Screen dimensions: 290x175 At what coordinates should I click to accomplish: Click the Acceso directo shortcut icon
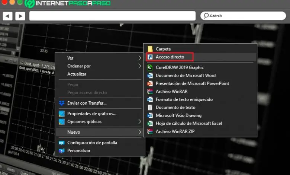[150, 57]
